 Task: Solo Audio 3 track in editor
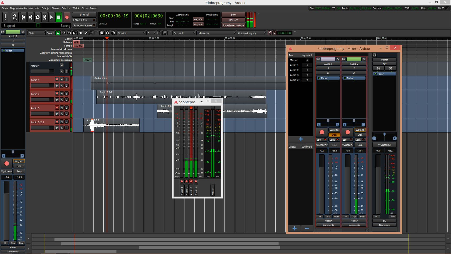(66, 108)
